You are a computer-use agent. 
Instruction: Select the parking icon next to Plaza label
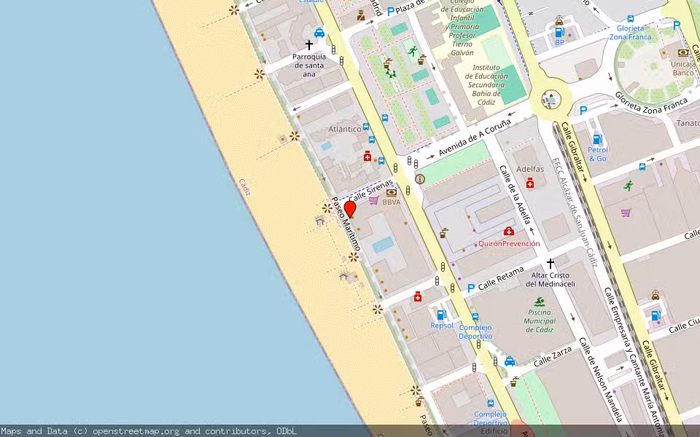point(391,12)
